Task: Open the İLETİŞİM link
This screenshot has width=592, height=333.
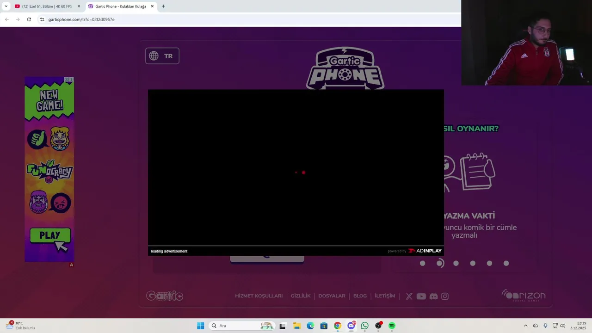Action: [x=385, y=296]
